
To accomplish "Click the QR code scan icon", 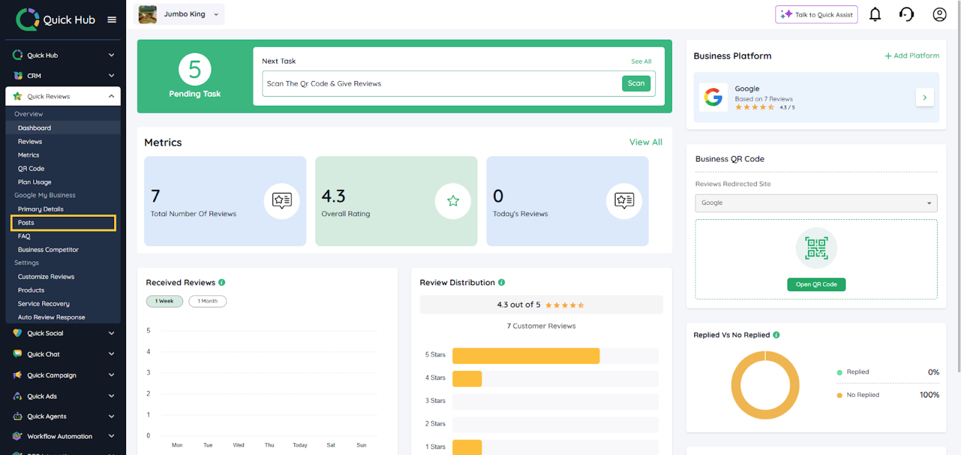I will 816,248.
